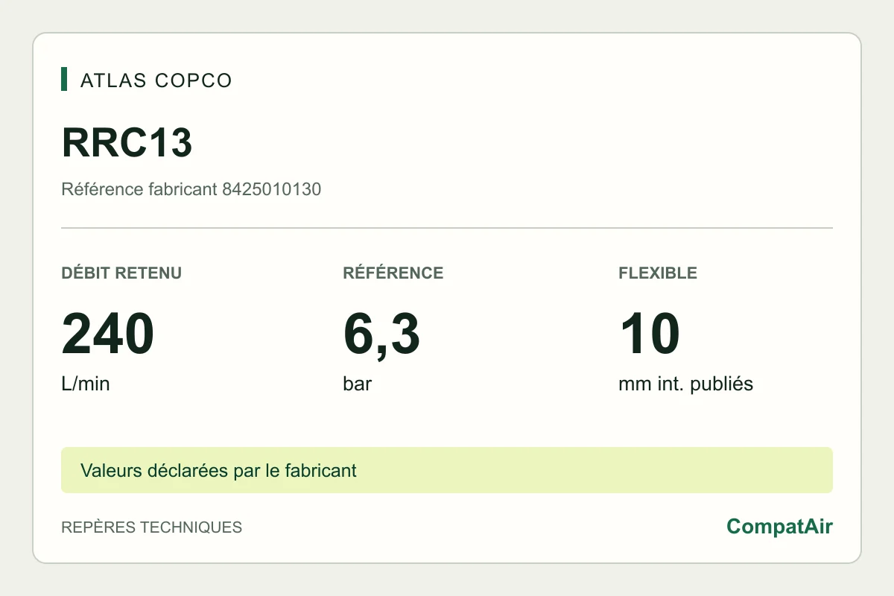Select the 10 hose diameter value
The height and width of the screenshot is (596, 894).
pos(649,334)
